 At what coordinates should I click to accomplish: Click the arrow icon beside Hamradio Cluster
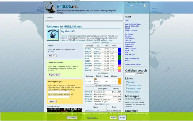coord(127,88)
